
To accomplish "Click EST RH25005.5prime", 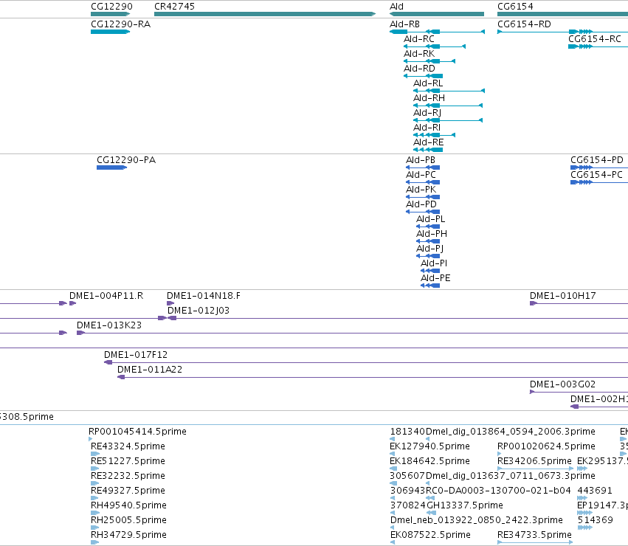I will tap(128, 520).
